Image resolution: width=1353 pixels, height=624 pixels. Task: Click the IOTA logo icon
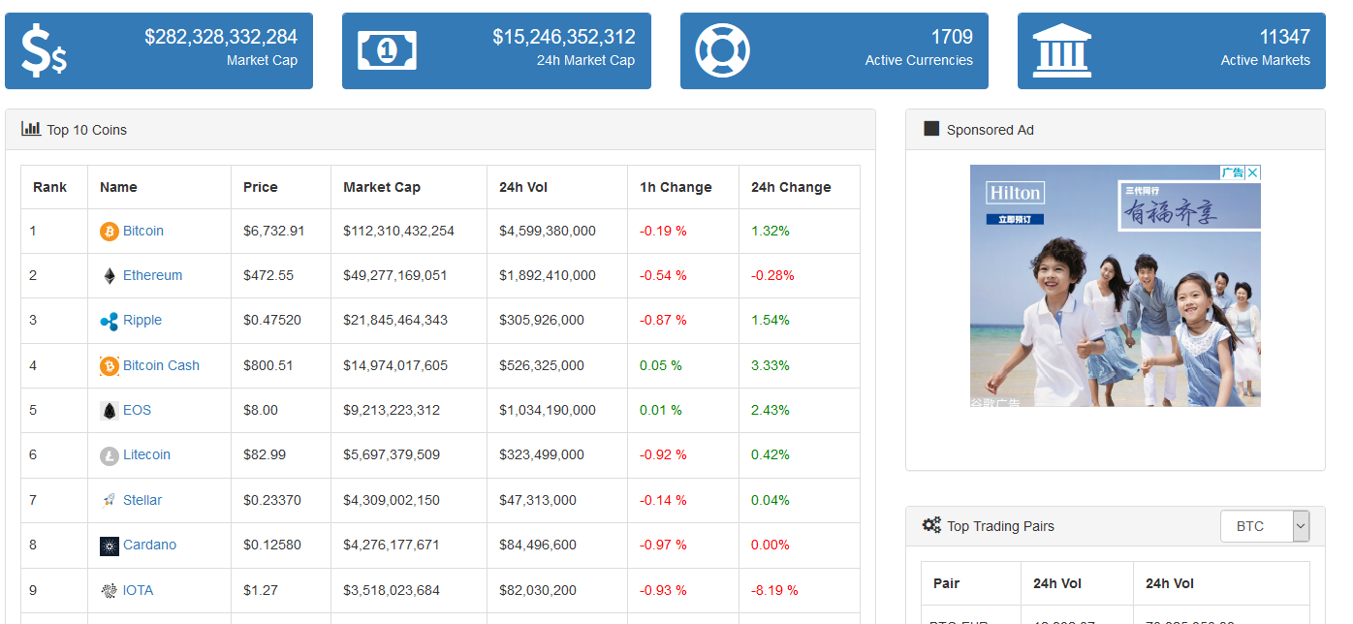tap(109, 591)
